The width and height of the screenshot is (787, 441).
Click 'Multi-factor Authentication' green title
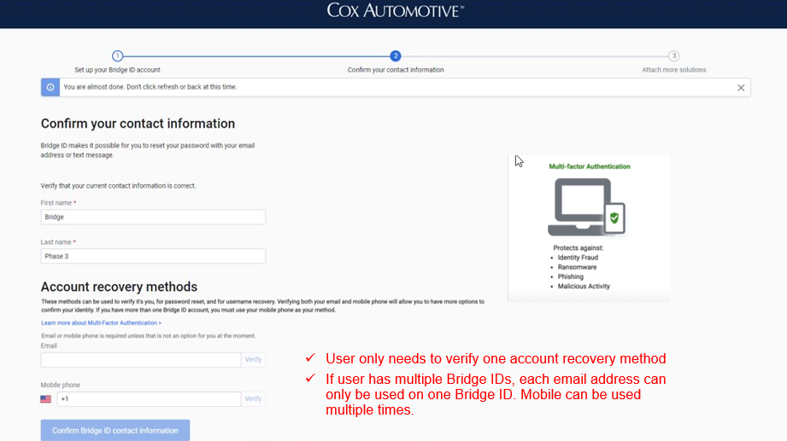click(590, 166)
